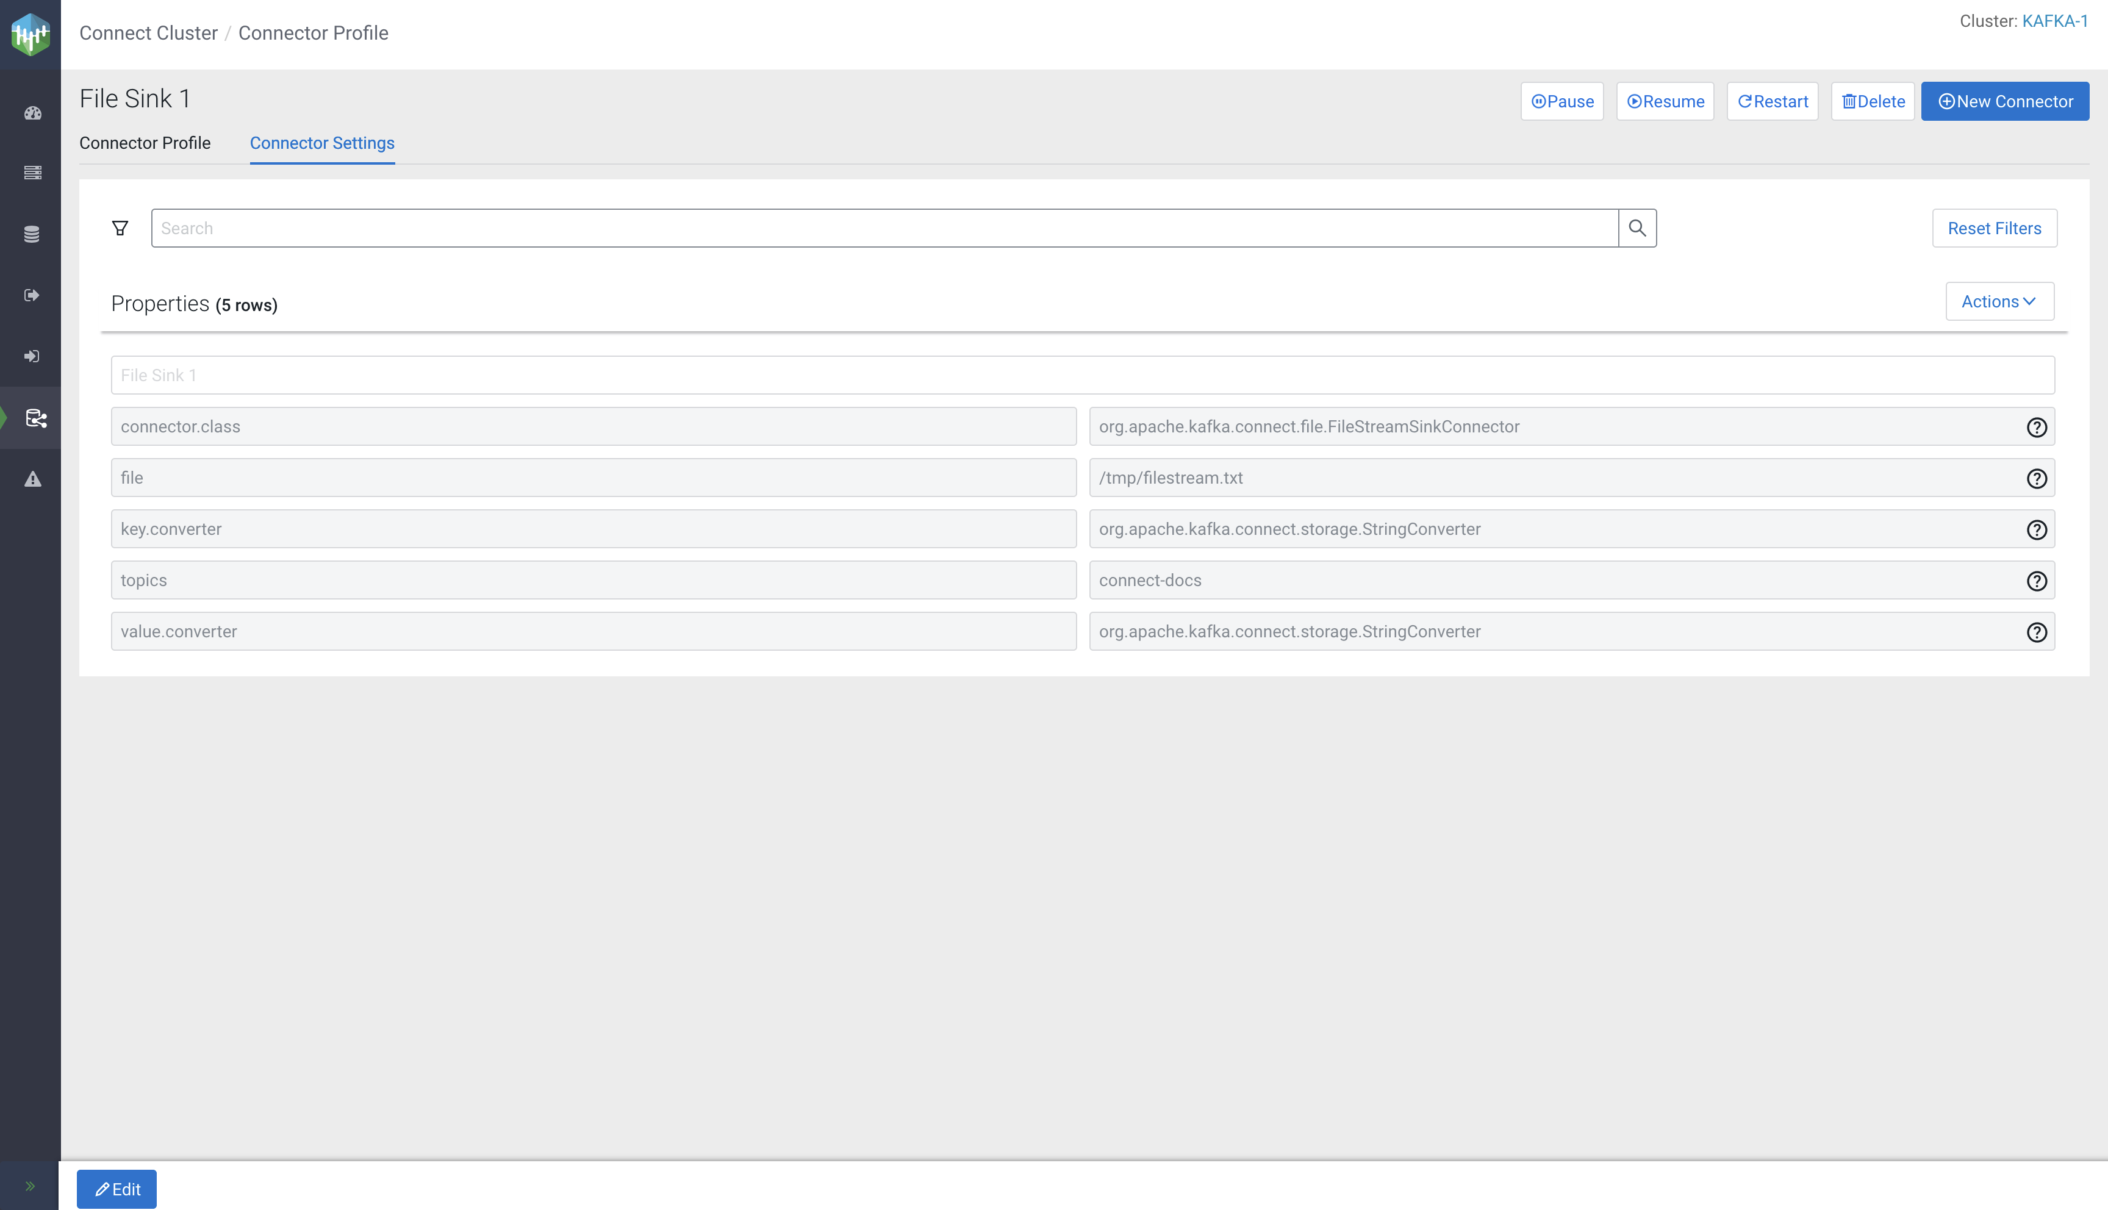
Task: Focus the properties Search field
Action: tap(884, 227)
